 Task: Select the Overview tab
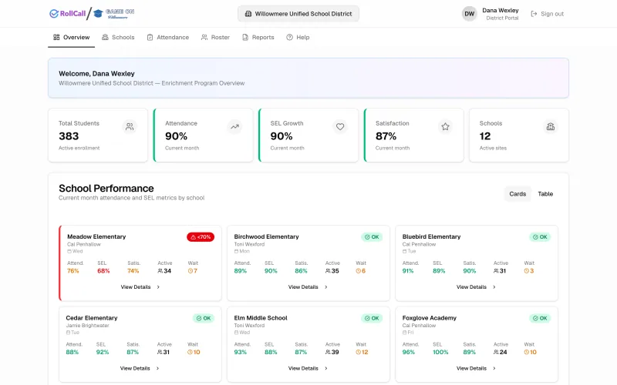point(72,37)
